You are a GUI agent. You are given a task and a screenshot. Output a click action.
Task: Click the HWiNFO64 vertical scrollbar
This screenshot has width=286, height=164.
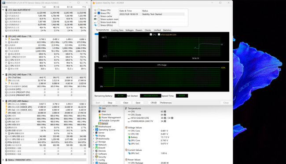pyautogui.click(x=89, y=78)
